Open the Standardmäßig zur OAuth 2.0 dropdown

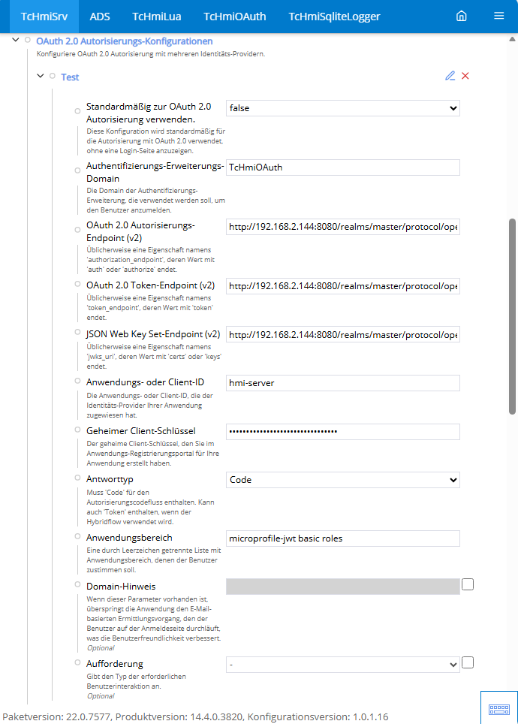point(343,108)
